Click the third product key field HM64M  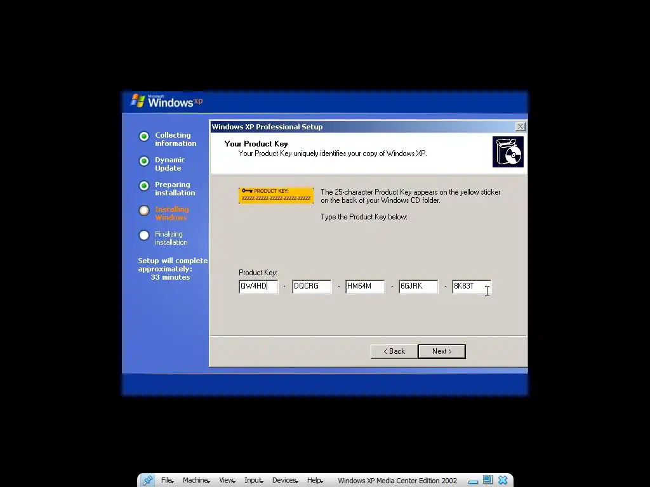[x=365, y=286]
